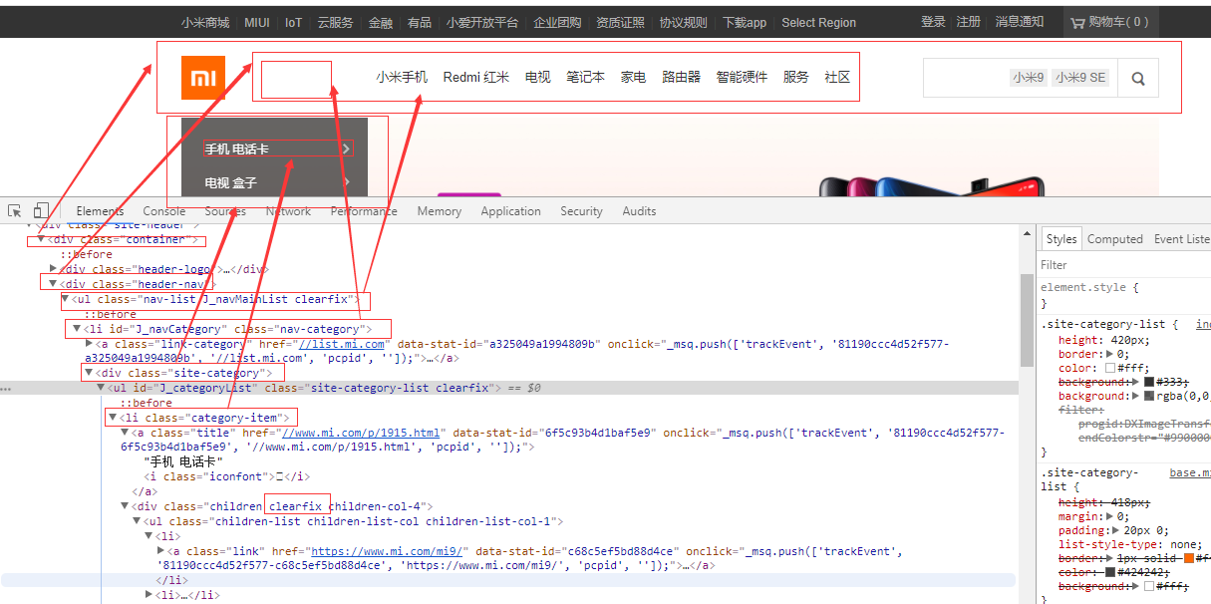Select the Computed sidebar tab
Image resolution: width=1211 pixels, height=604 pixels.
[1115, 239]
